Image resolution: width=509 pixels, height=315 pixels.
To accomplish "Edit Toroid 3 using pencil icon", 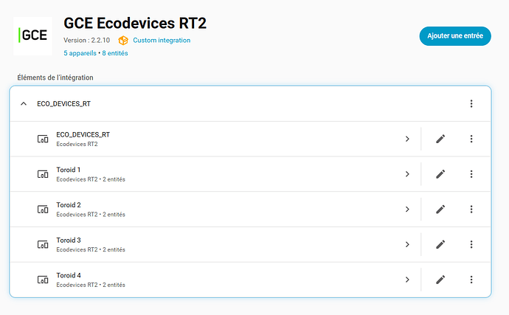I will click(x=440, y=244).
